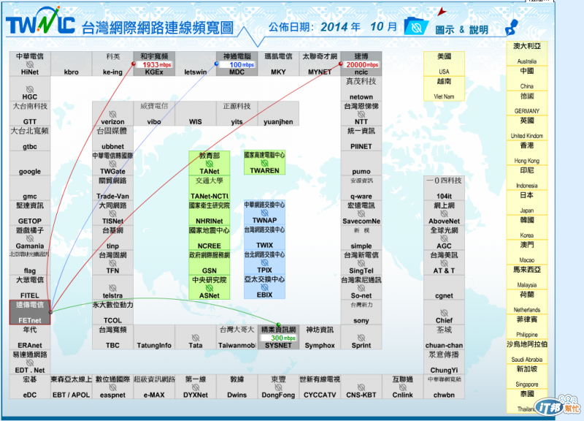Select the MDC 神通電腦 node
The width and height of the screenshot is (584, 421).
click(237, 64)
